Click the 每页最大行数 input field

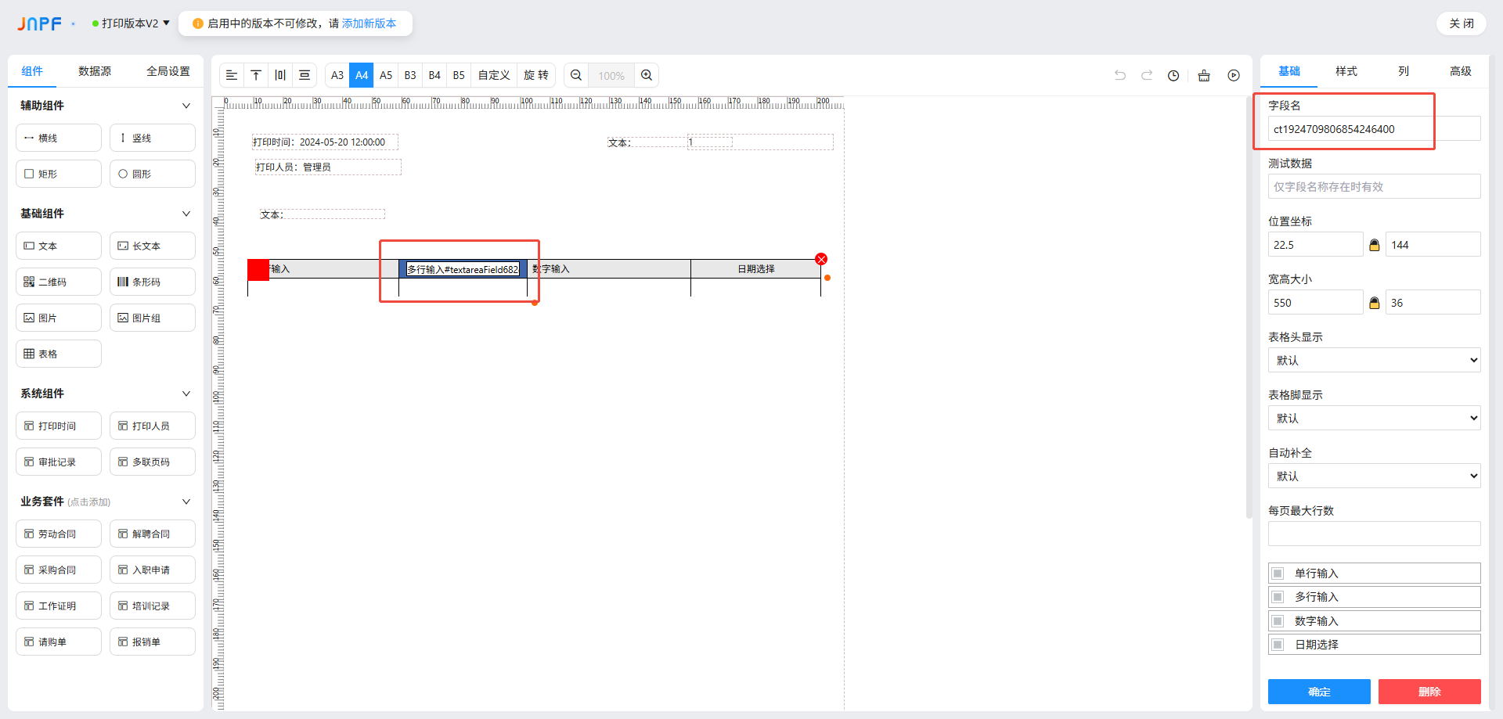pyautogui.click(x=1375, y=534)
